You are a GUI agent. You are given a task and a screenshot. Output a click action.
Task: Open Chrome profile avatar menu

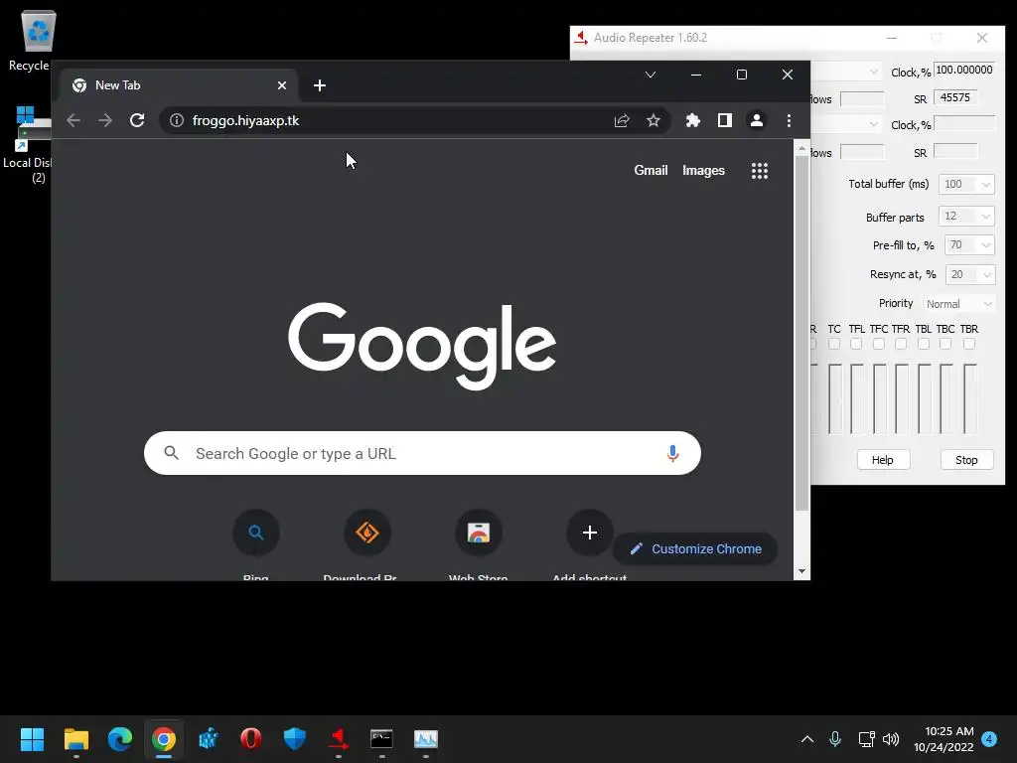pos(756,120)
